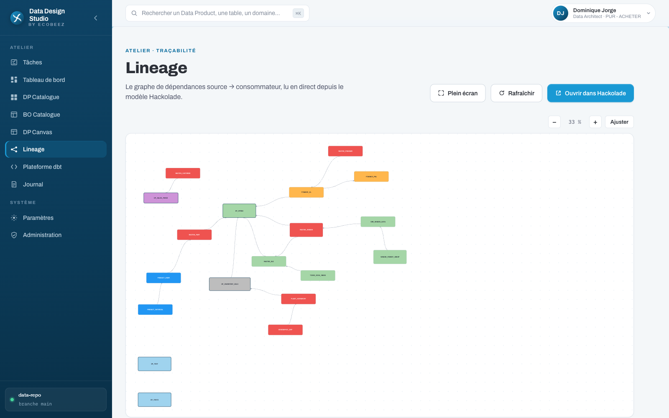Click the Plein écran button
The image size is (669, 418).
[458, 93]
